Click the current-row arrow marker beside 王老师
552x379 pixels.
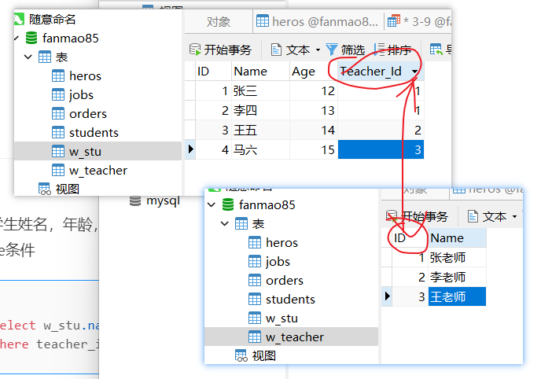point(387,296)
